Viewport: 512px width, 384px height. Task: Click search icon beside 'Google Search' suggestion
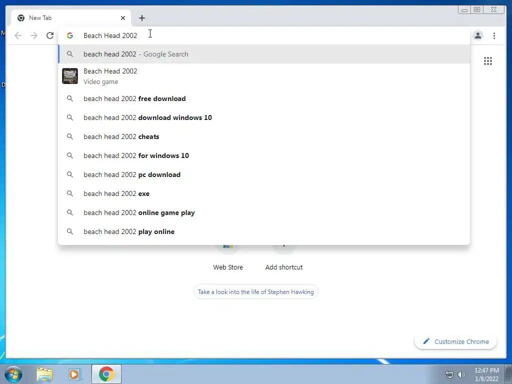pyautogui.click(x=70, y=54)
